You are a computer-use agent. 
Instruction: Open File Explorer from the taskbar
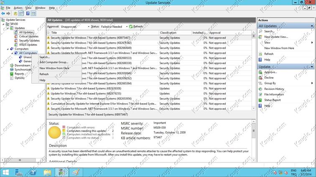click(47, 172)
